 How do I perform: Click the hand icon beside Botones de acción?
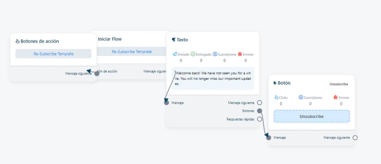(17, 41)
